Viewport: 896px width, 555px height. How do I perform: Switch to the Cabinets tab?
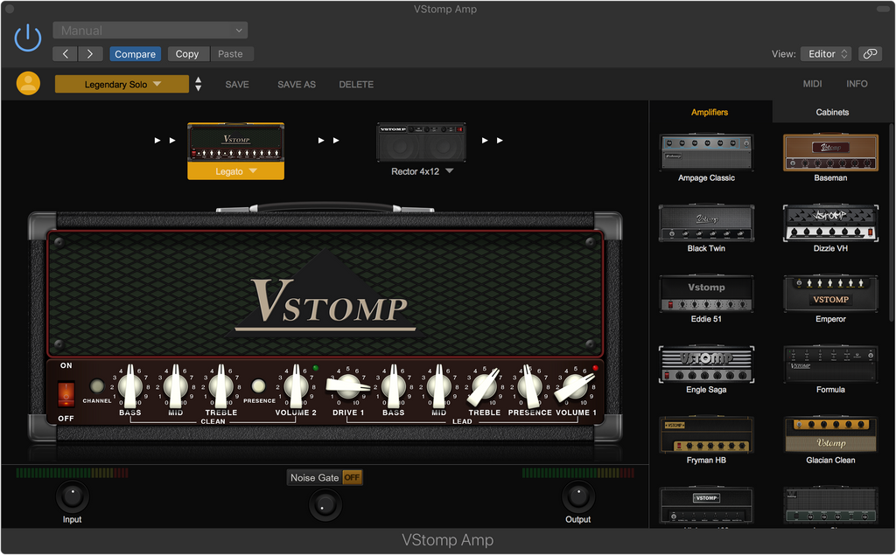click(832, 112)
